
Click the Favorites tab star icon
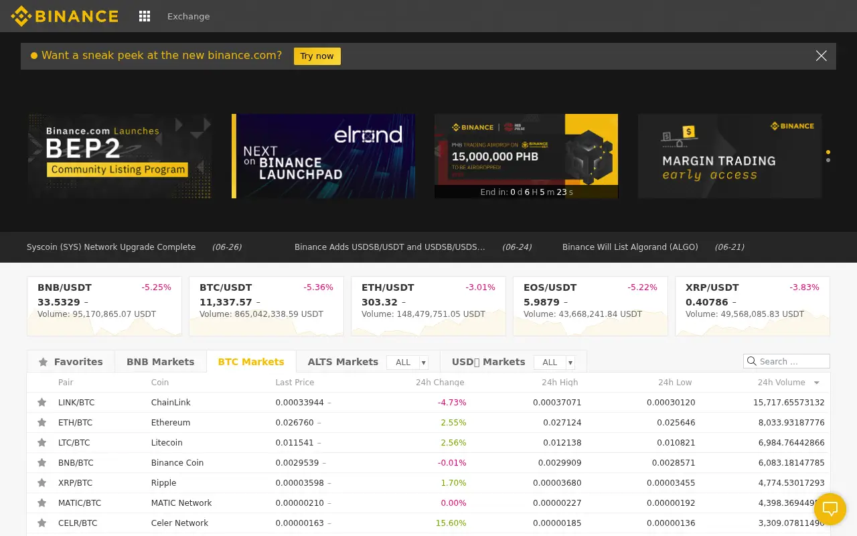coord(44,362)
